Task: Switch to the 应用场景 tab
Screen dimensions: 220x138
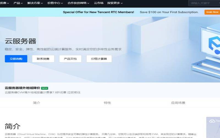Action: (178, 103)
